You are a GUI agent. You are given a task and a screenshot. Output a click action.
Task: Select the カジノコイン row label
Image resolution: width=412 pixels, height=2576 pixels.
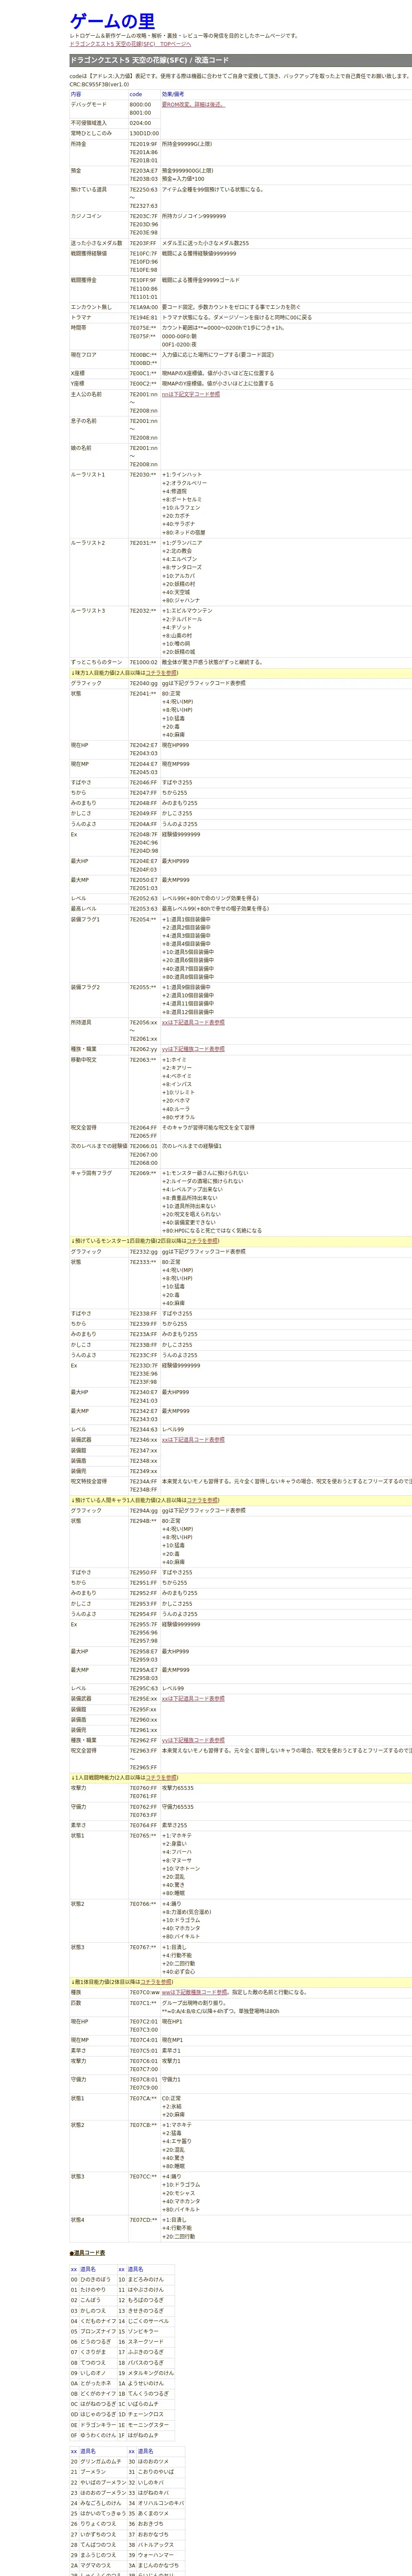86,216
